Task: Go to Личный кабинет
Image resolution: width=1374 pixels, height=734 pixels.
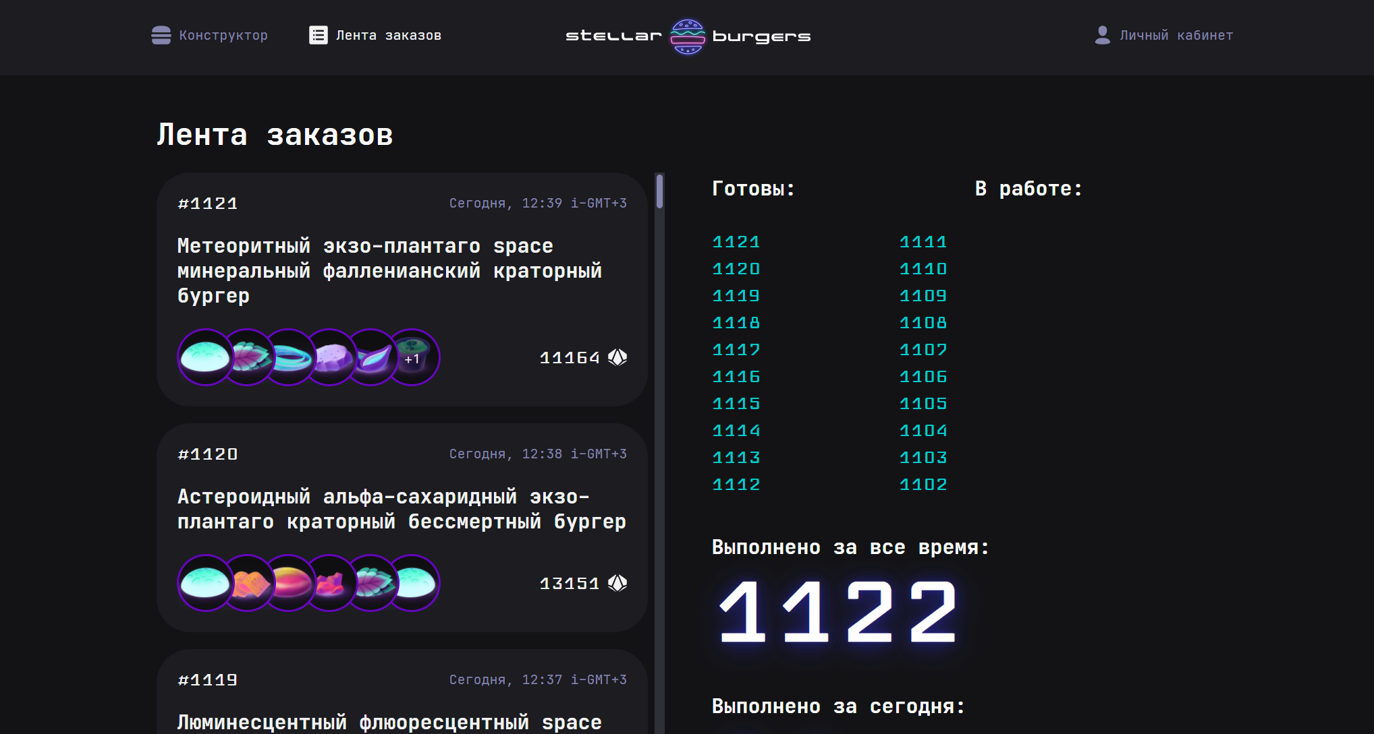Action: 1164,35
